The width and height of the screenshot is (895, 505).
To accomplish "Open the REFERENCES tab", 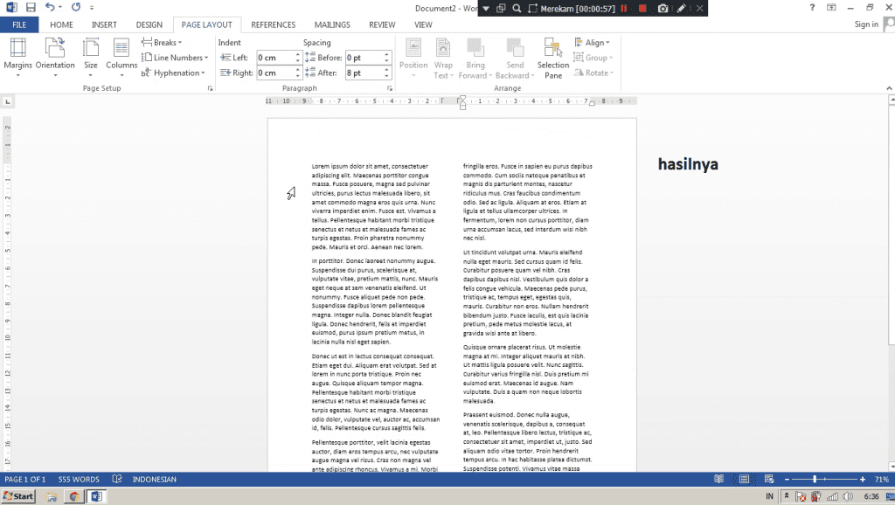I will pos(273,24).
